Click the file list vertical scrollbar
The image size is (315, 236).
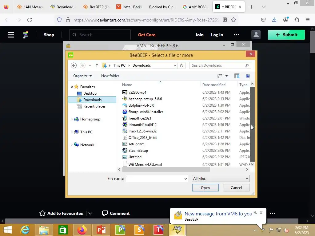(x=252, y=124)
